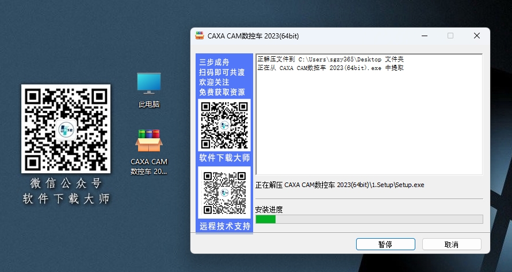Click the 三步成舟 banner text in sidebar
Image resolution: width=512 pixels, height=272 pixels.
point(214,62)
